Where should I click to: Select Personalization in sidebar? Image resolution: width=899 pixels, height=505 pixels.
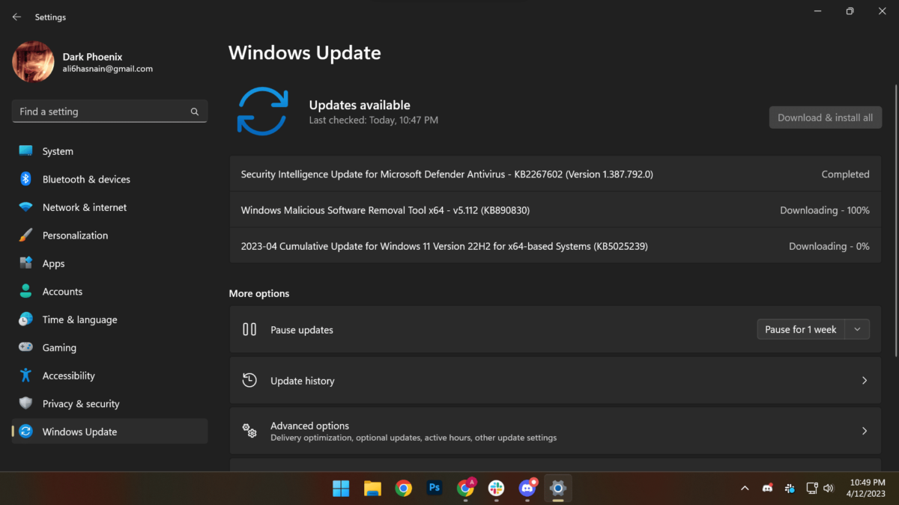coord(109,236)
